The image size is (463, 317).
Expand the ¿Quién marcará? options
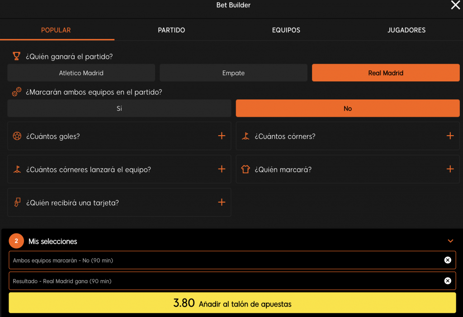[x=450, y=169]
